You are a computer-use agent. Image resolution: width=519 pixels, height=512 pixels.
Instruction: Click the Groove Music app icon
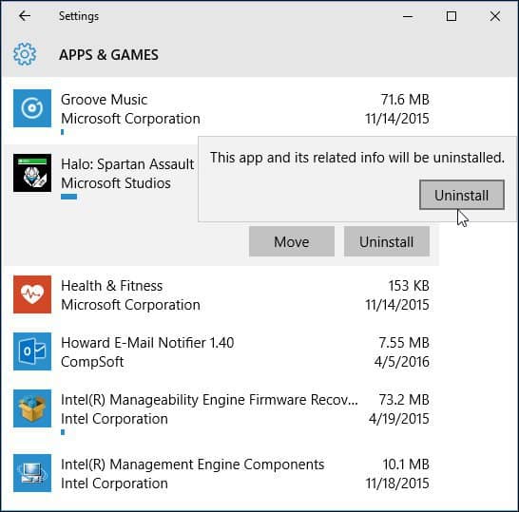[32, 108]
